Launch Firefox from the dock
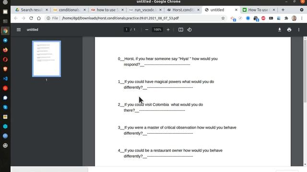 coord(5,50)
